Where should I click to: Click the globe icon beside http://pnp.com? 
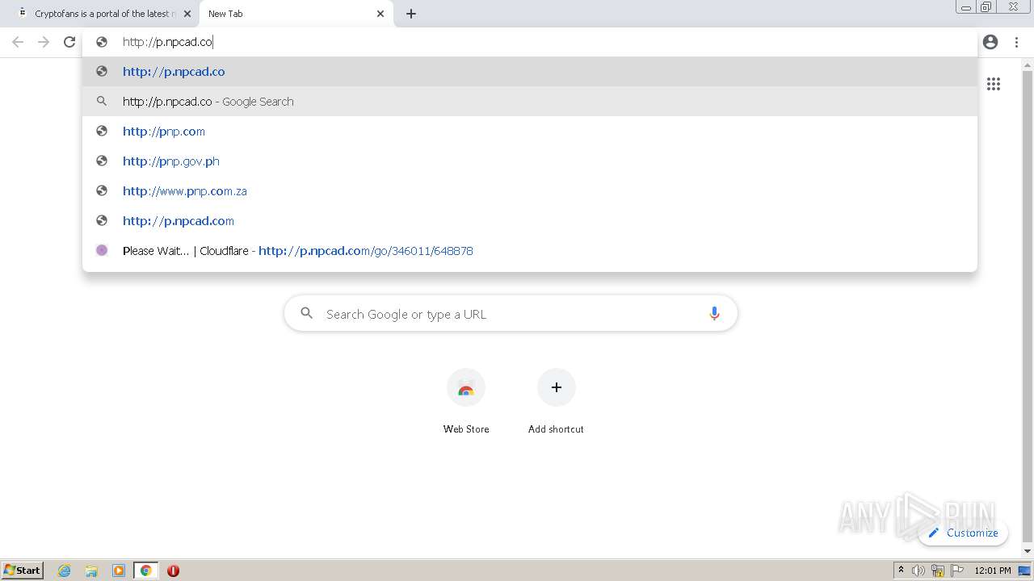tap(102, 131)
